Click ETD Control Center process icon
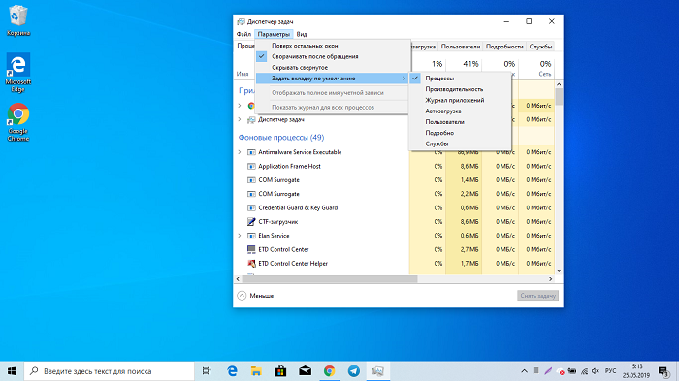Viewport: 679px width, 381px height. click(251, 249)
